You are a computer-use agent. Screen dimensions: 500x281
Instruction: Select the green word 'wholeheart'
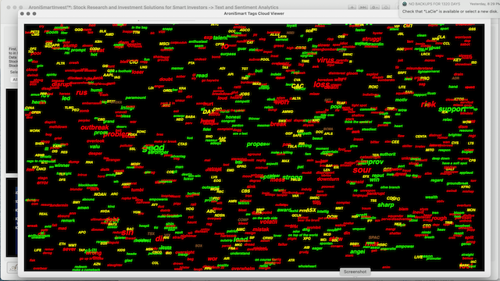click(307, 266)
